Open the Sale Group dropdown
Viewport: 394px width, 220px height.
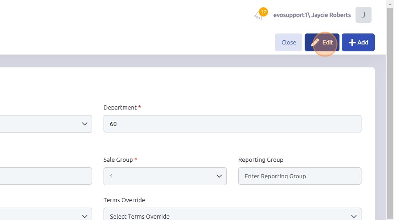click(165, 176)
